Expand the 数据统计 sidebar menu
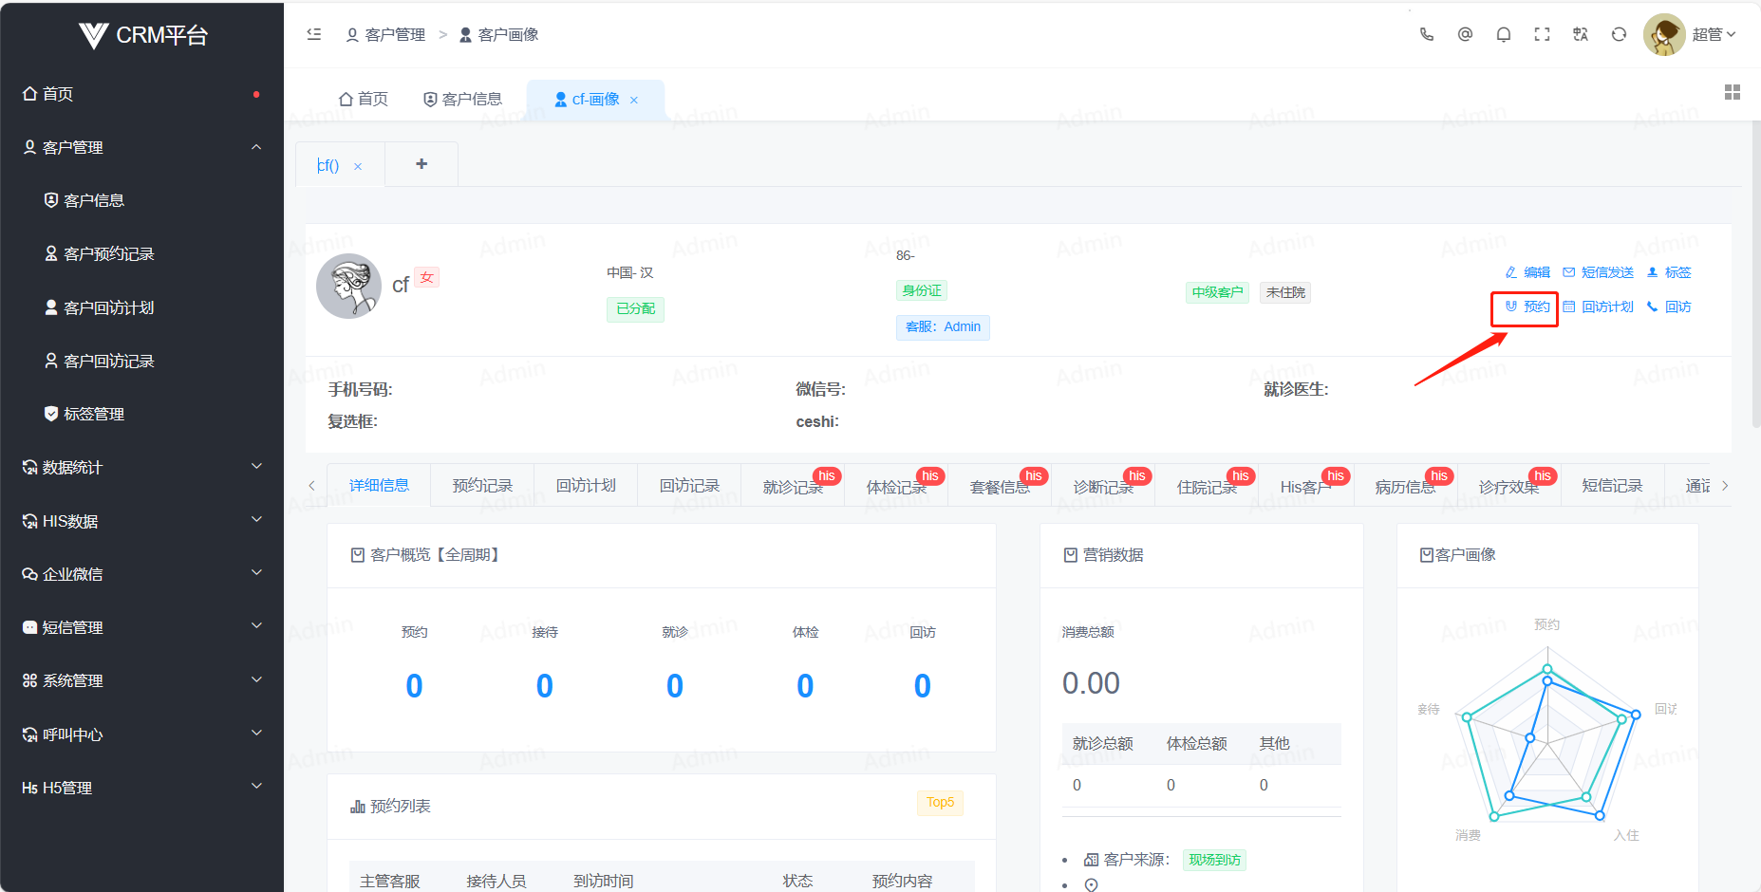The height and width of the screenshot is (892, 1761). point(142,467)
